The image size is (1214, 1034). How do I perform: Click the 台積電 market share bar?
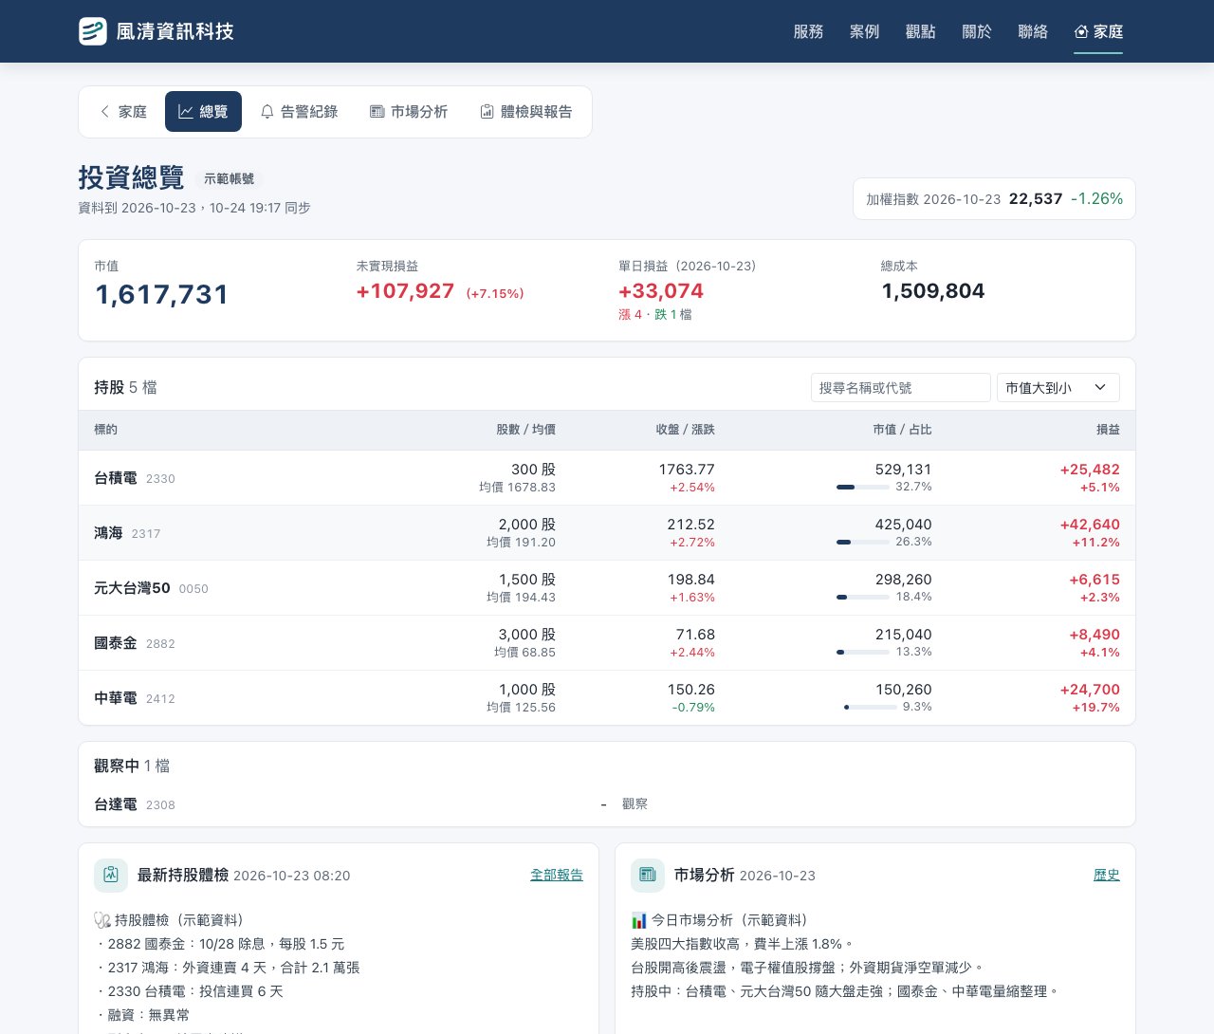coord(863,487)
